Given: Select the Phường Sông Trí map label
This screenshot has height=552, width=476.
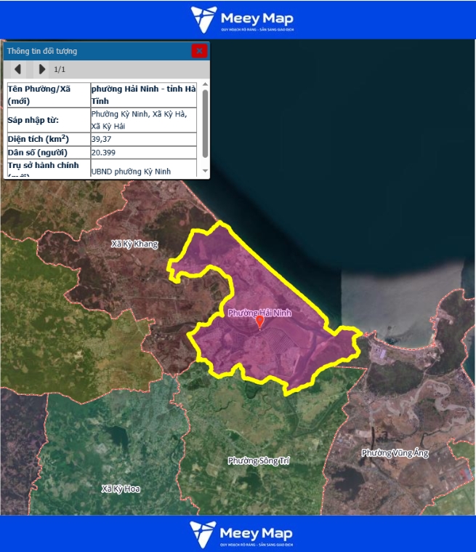Looking at the screenshot, I should click(259, 461).
